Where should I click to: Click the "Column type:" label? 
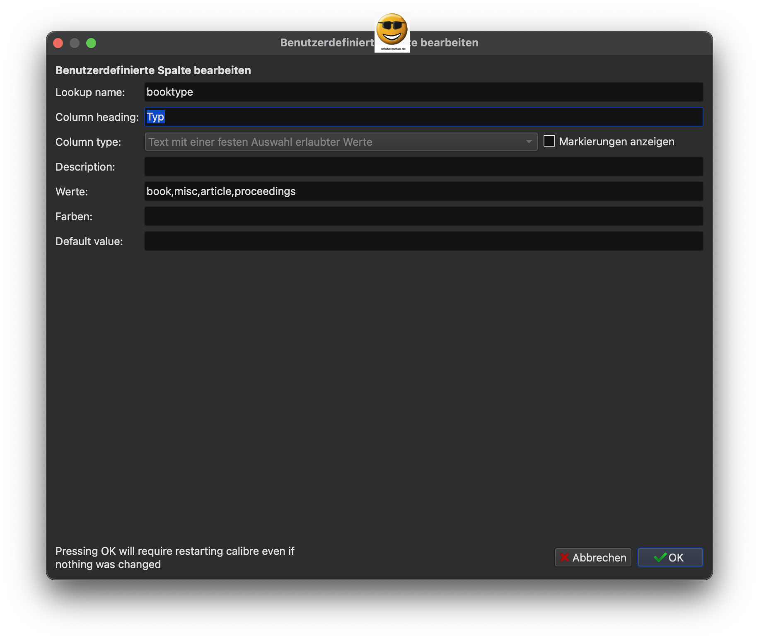tap(88, 142)
